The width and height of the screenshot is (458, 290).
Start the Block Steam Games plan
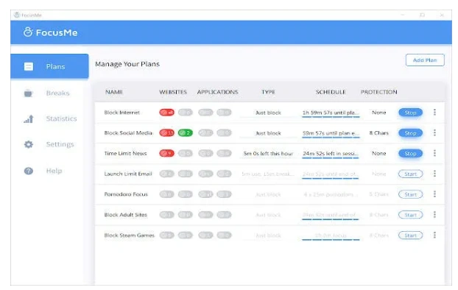410,236
